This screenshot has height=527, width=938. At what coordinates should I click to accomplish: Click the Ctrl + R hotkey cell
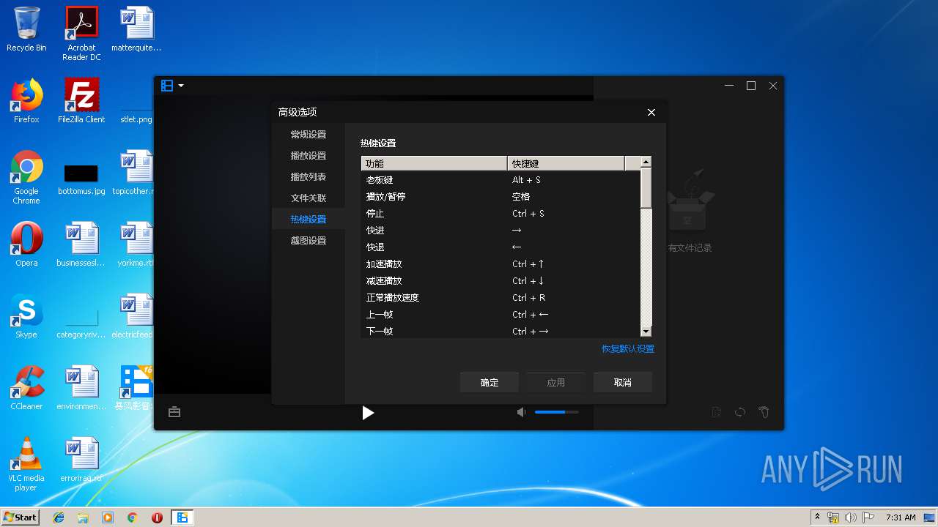point(528,298)
